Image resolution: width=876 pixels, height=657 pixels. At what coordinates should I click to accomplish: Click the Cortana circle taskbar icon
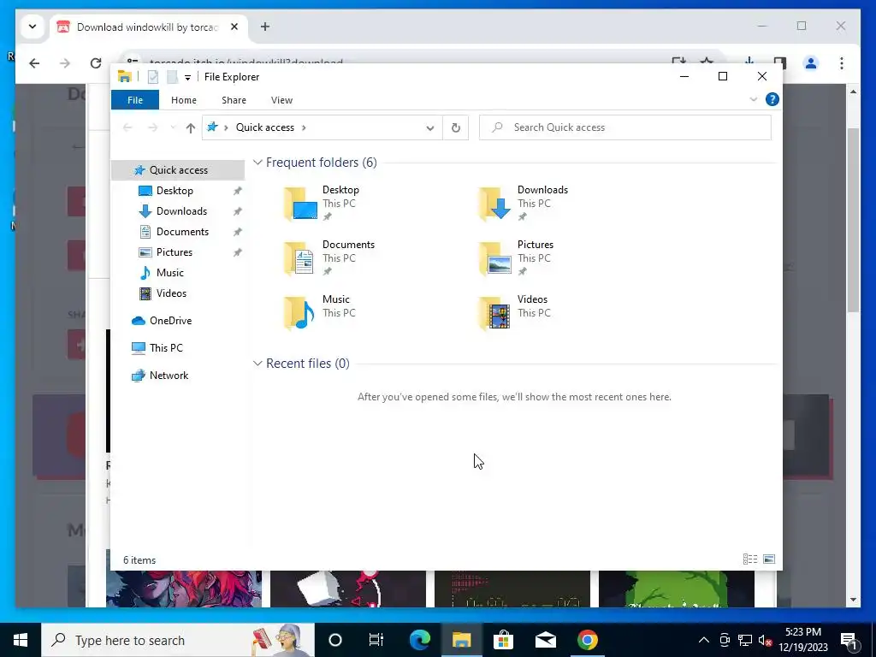tap(334, 640)
